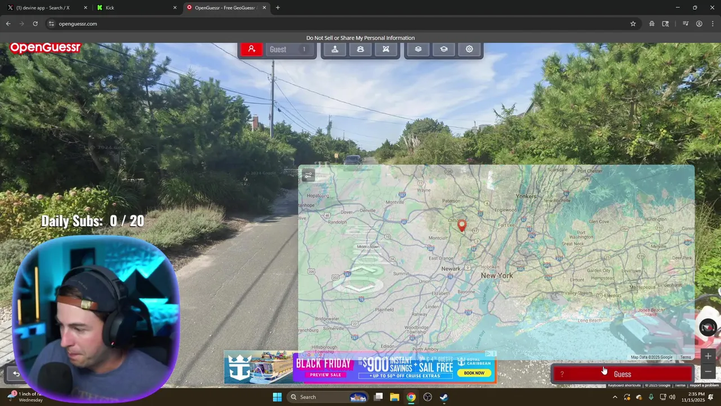This screenshot has height=406, width=721.
Task: Click Do Not Sell or Share link
Action: tap(360, 38)
